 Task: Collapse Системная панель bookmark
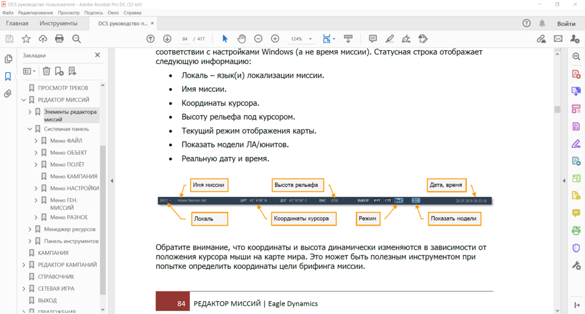coord(30,129)
